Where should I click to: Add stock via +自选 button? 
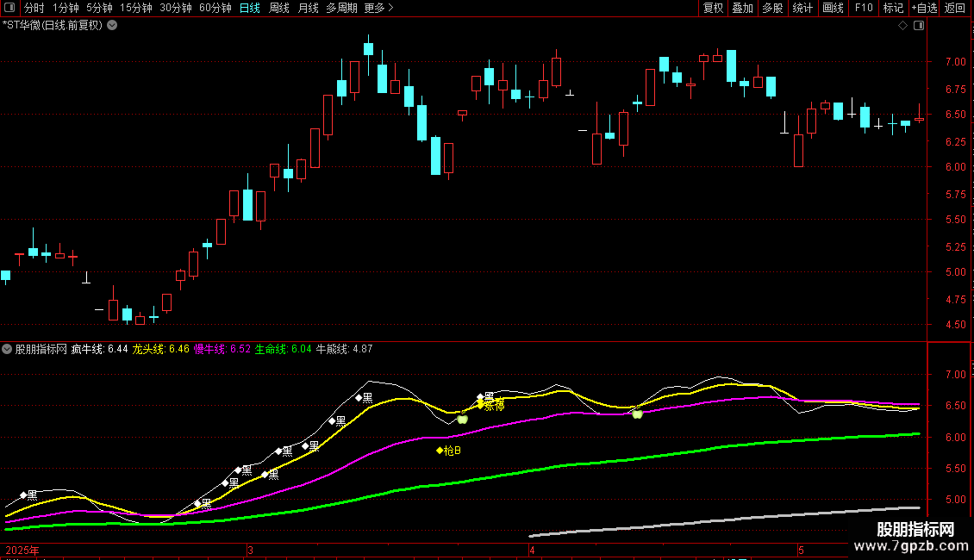tap(924, 8)
